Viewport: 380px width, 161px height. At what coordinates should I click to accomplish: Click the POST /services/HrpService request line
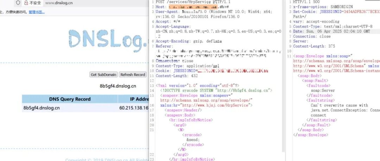tap(193, 2)
